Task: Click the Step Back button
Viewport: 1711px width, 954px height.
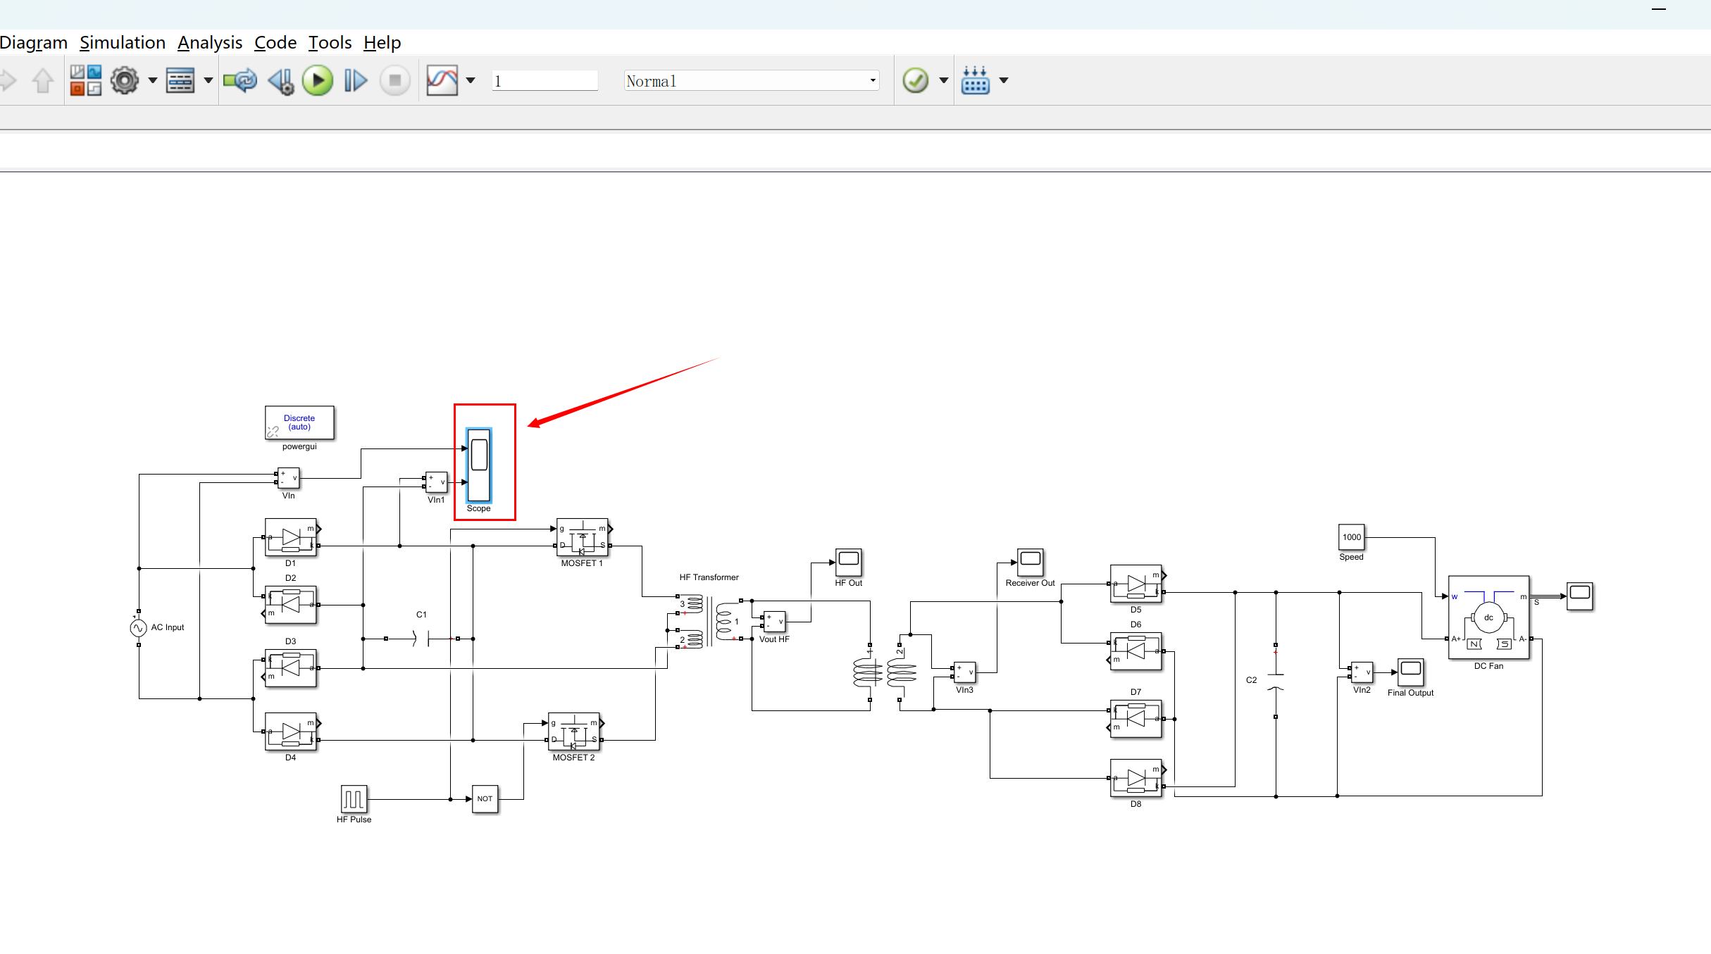Action: [x=281, y=81]
